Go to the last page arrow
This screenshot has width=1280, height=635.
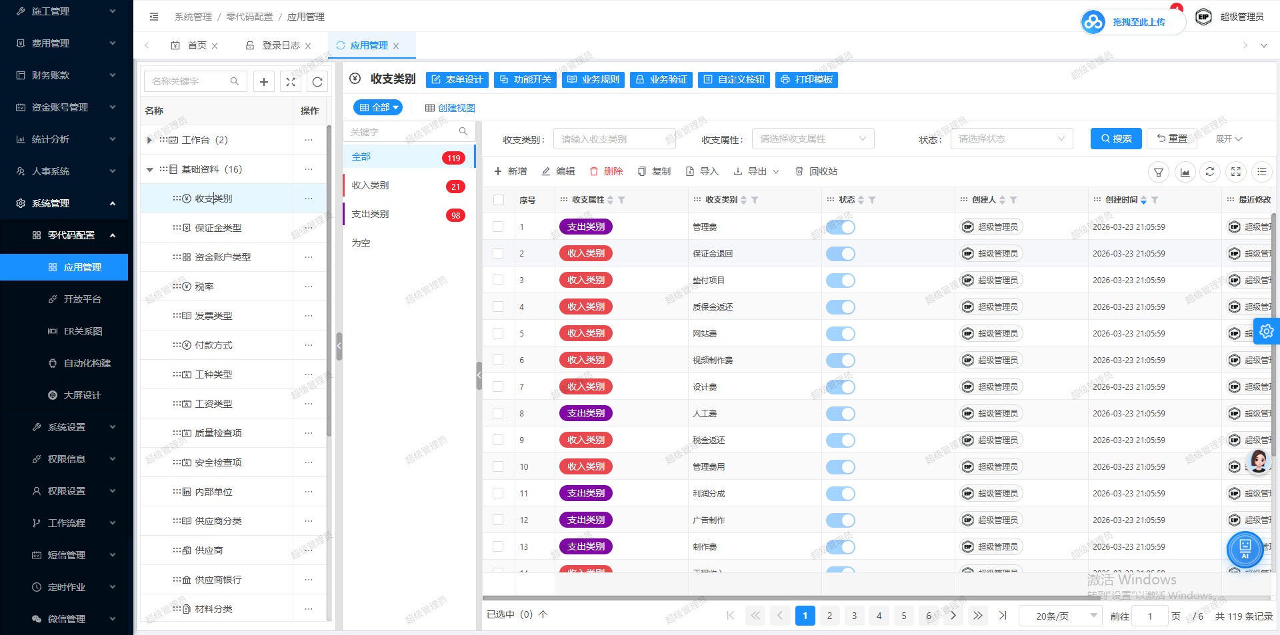1003,616
